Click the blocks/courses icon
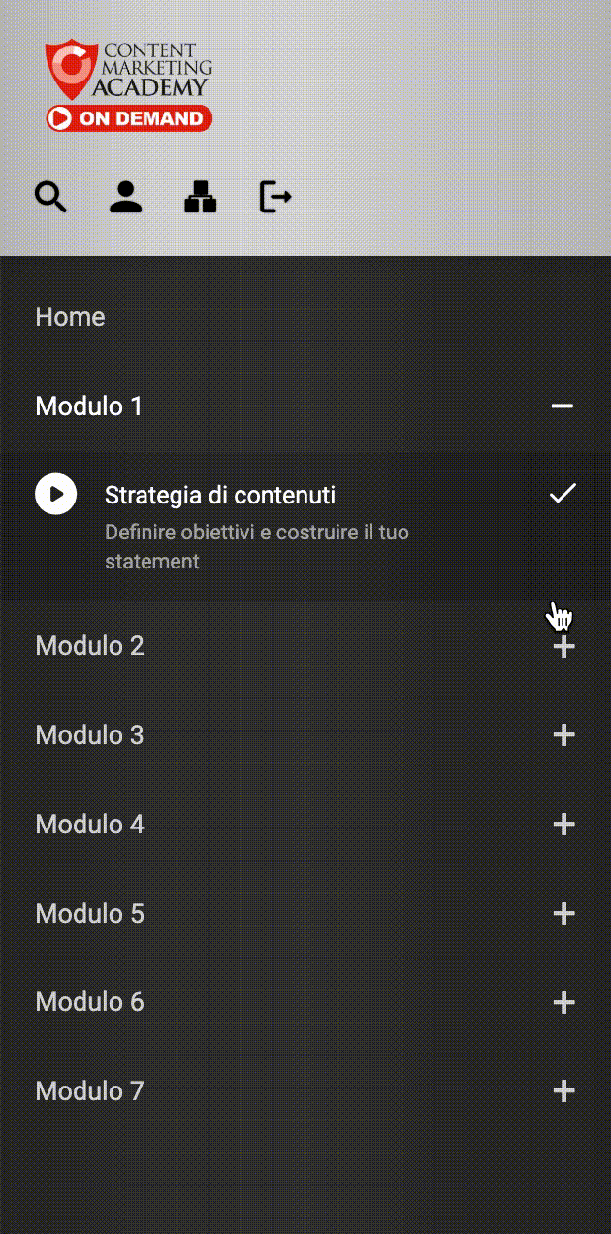The height and width of the screenshot is (1234, 611). 201,197
